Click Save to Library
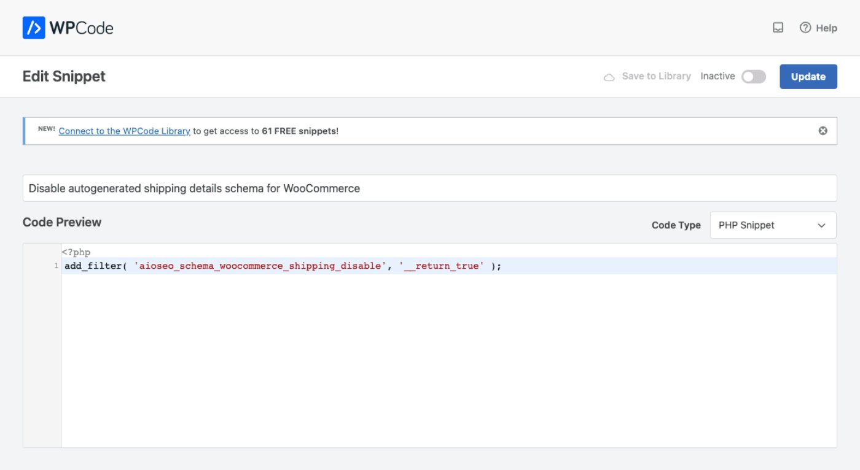860x470 pixels. tap(656, 76)
